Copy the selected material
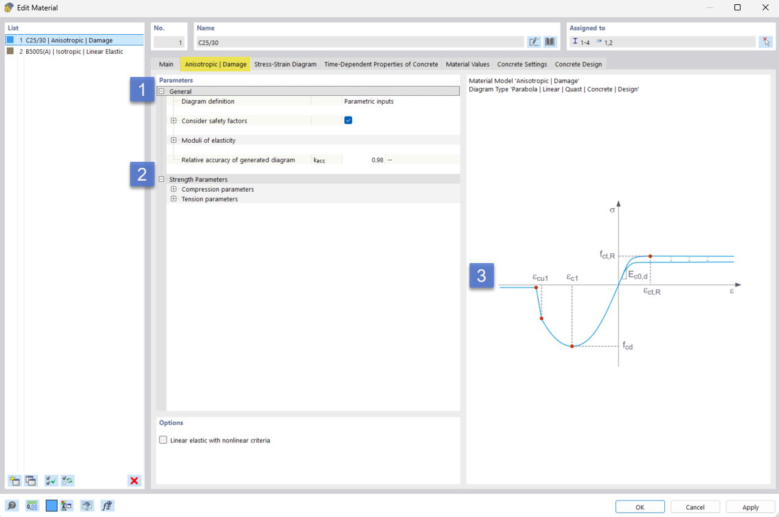779x517 pixels. [x=31, y=480]
